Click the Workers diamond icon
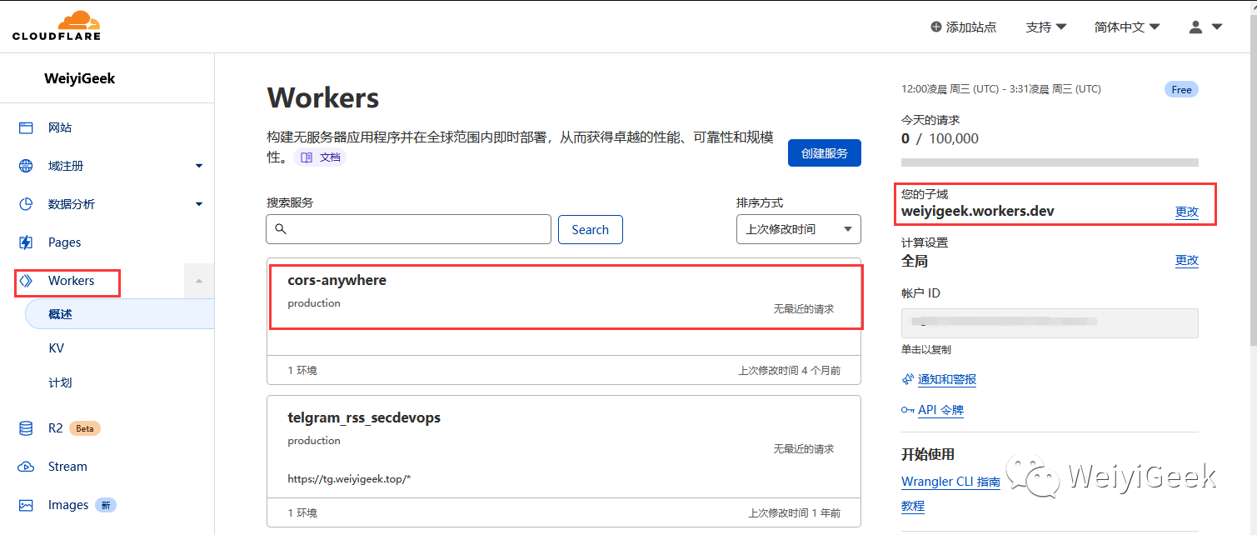Viewport: 1257px width, 535px height. [x=26, y=281]
